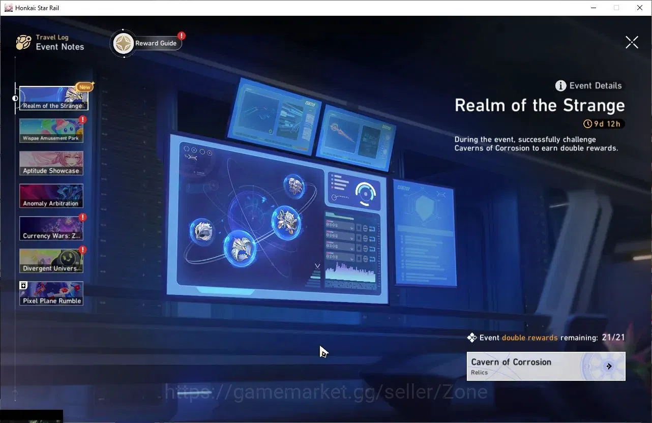The height and width of the screenshot is (423, 652).
Task: Open the Event Details info icon
Action: (x=560, y=85)
